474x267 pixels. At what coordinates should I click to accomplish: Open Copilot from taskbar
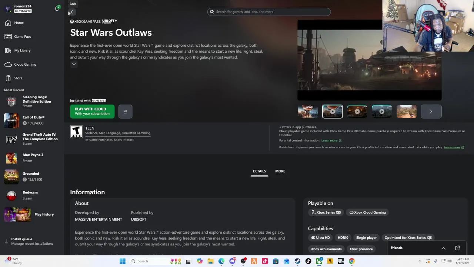pyautogui.click(x=200, y=261)
